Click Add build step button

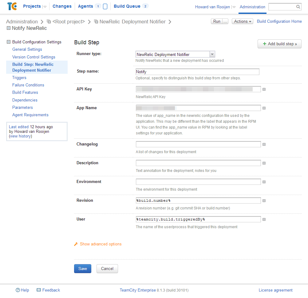click(279, 44)
